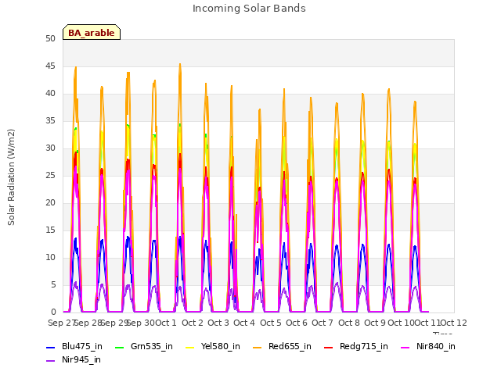Click the Redg715_in red legend swatch
Image resolution: width=501 pixels, height=375 pixels.
(329, 347)
